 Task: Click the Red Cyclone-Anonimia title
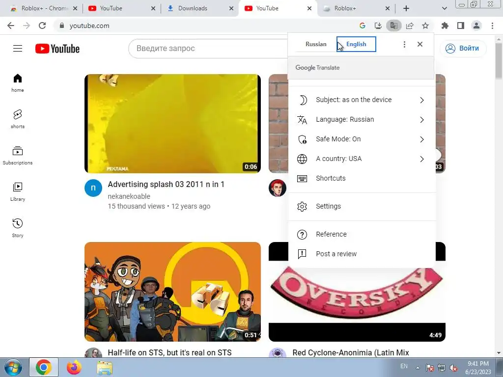coord(351,352)
